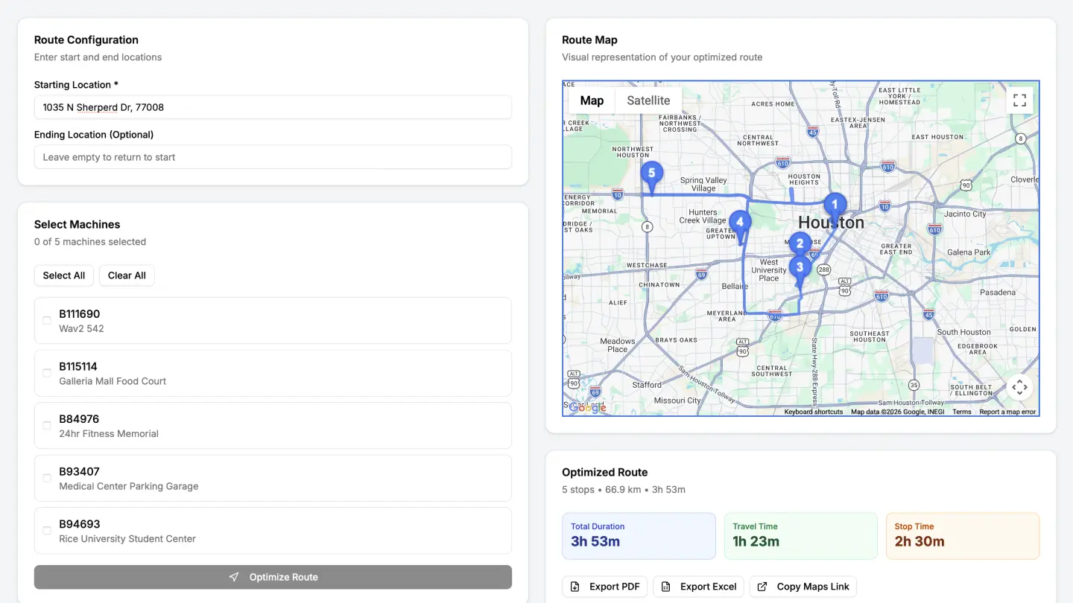The image size is (1073, 603).
Task: Click the Ending Location input field
Action: click(273, 157)
